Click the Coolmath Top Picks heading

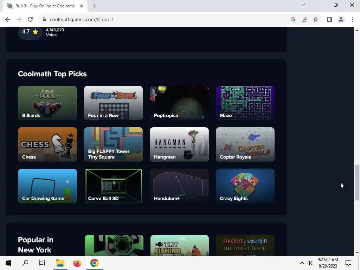point(52,74)
